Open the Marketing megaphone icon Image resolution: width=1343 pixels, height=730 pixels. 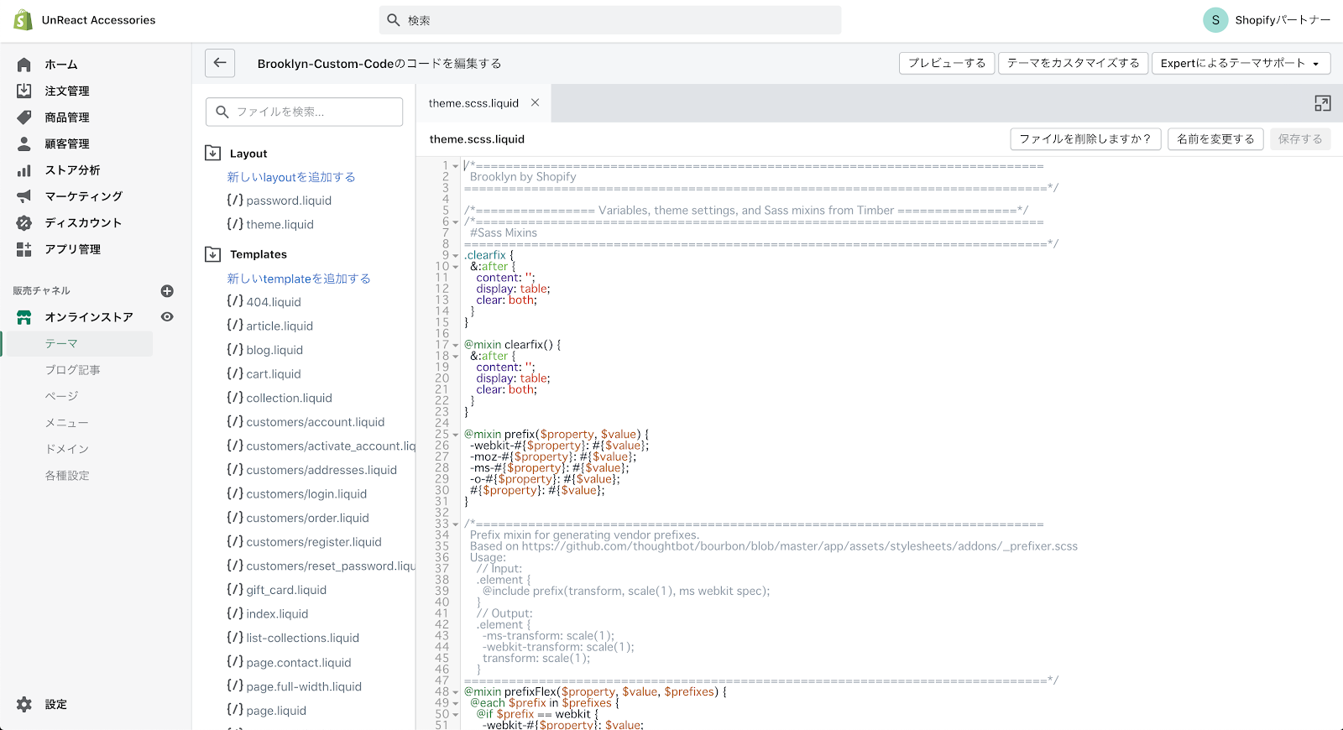click(x=24, y=196)
